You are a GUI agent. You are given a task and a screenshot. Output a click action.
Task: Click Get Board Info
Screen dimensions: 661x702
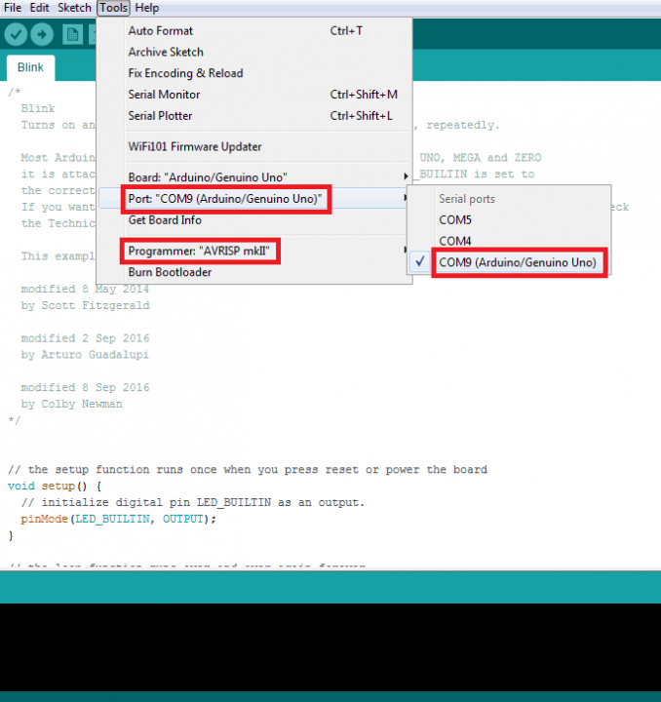tap(254, 219)
